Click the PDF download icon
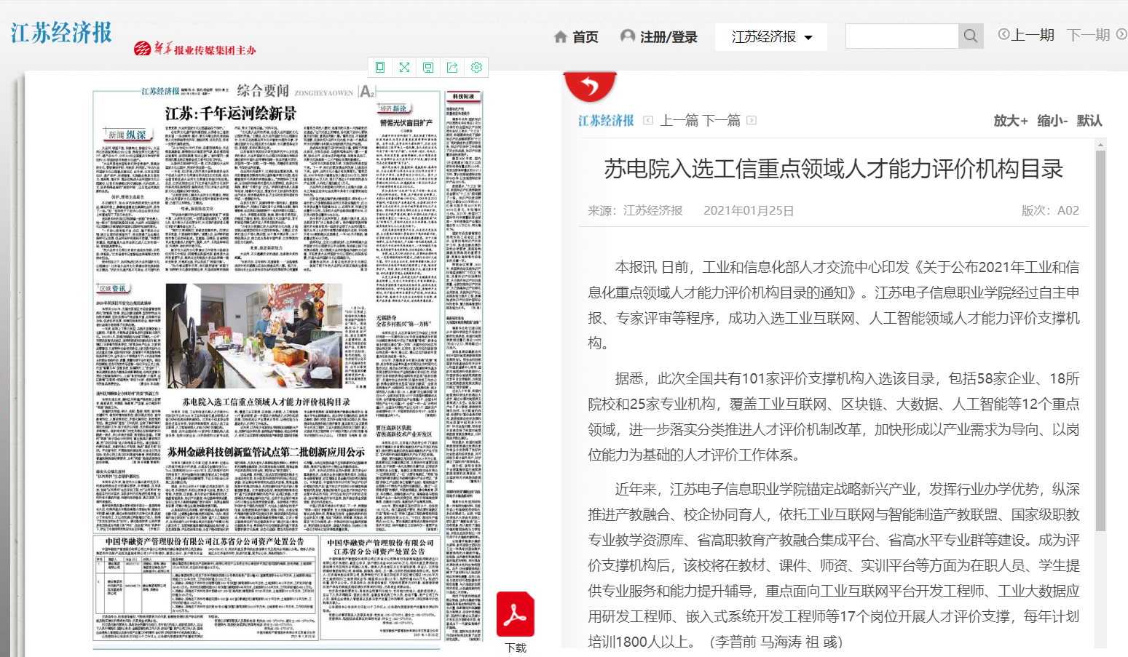The image size is (1128, 657). (516, 614)
